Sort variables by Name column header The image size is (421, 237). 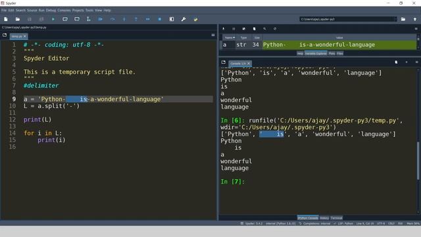(x=230, y=38)
